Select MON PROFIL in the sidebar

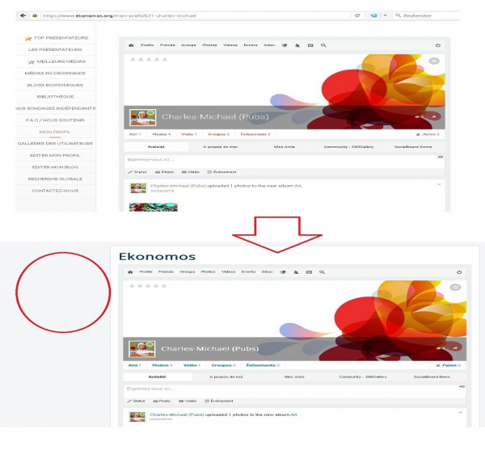56,132
